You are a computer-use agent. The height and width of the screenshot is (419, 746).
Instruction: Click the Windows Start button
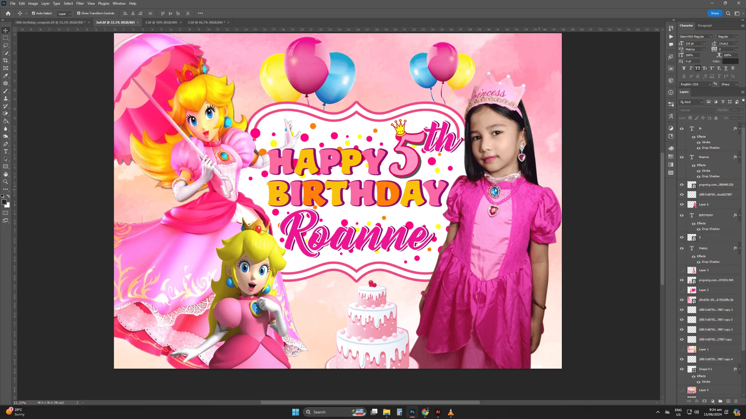tap(295, 412)
